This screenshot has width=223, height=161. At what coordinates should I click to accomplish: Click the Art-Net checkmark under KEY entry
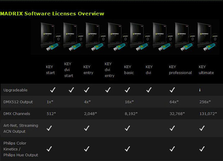pyautogui.click(x=87, y=128)
